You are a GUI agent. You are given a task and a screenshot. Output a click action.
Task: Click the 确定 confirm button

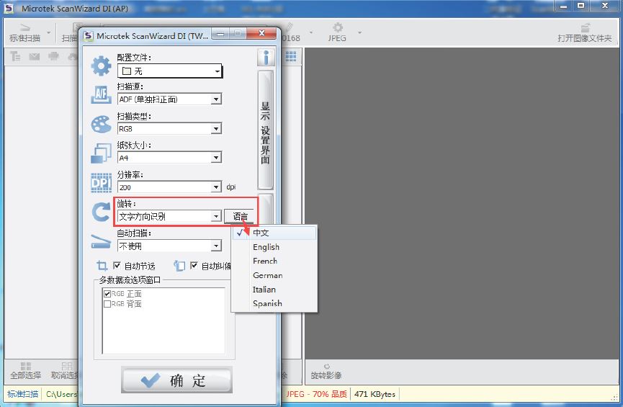tap(176, 381)
